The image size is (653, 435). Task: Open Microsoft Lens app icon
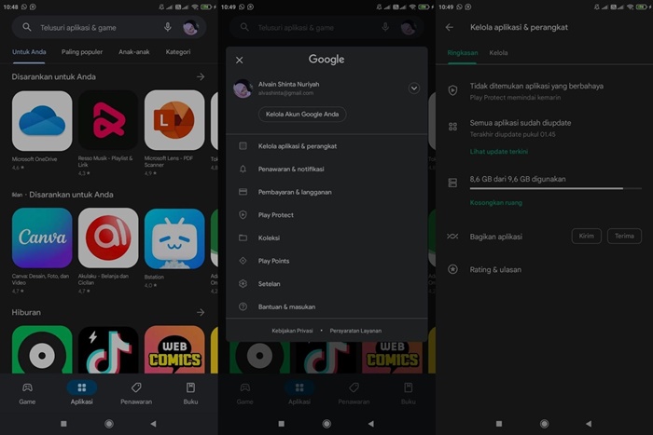[174, 120]
